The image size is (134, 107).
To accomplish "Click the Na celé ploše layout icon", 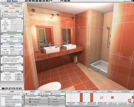I will tap(30, 99).
